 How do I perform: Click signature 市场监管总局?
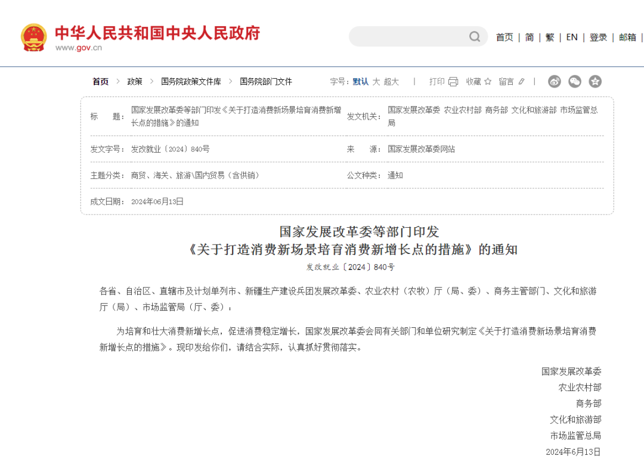(575, 435)
